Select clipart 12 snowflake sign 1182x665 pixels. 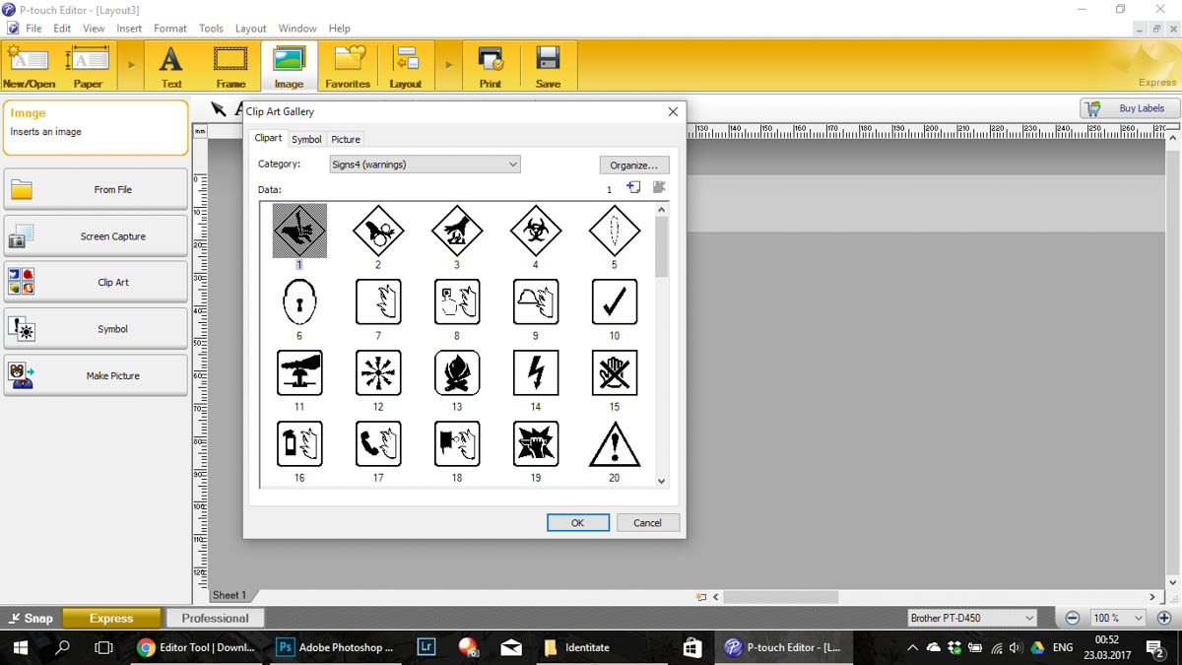(378, 372)
